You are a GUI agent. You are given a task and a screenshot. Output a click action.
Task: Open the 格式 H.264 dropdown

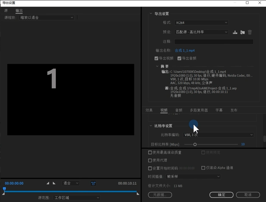[x=201, y=23]
